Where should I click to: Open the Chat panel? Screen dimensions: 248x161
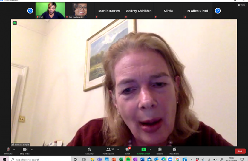pos(128,151)
